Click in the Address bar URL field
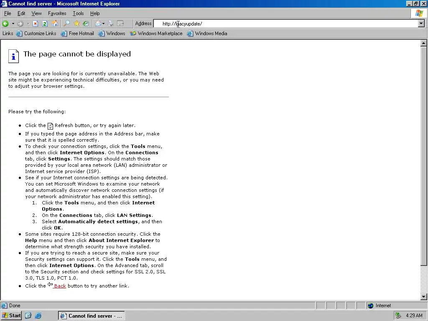 pos(285,24)
